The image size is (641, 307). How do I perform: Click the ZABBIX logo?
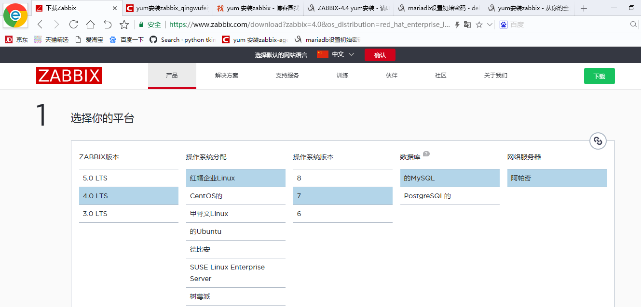(x=69, y=76)
